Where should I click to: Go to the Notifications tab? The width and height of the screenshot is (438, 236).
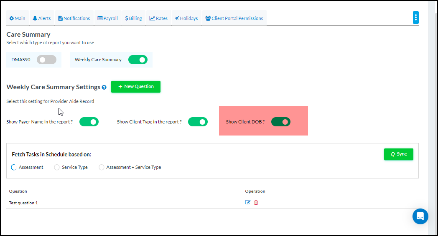[x=74, y=18]
